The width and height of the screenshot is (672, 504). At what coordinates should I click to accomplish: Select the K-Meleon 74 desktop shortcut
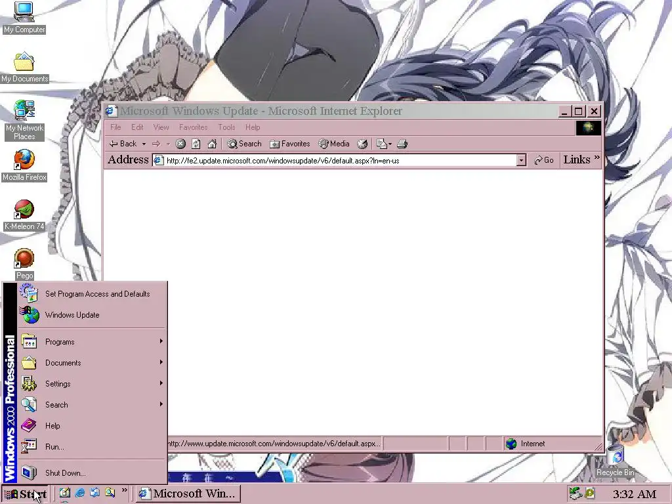tap(24, 215)
